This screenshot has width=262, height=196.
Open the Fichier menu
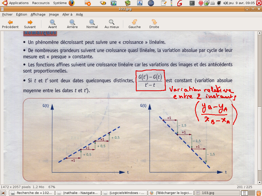tap(7, 15)
